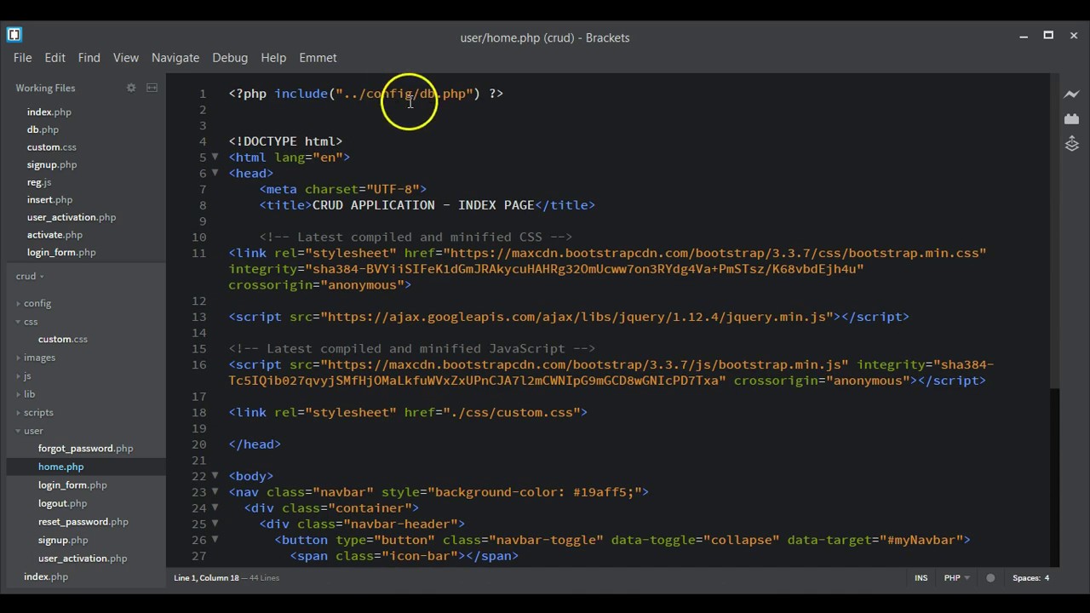Fold the body tag at line 22
This screenshot has height=613, width=1090.
click(215, 476)
